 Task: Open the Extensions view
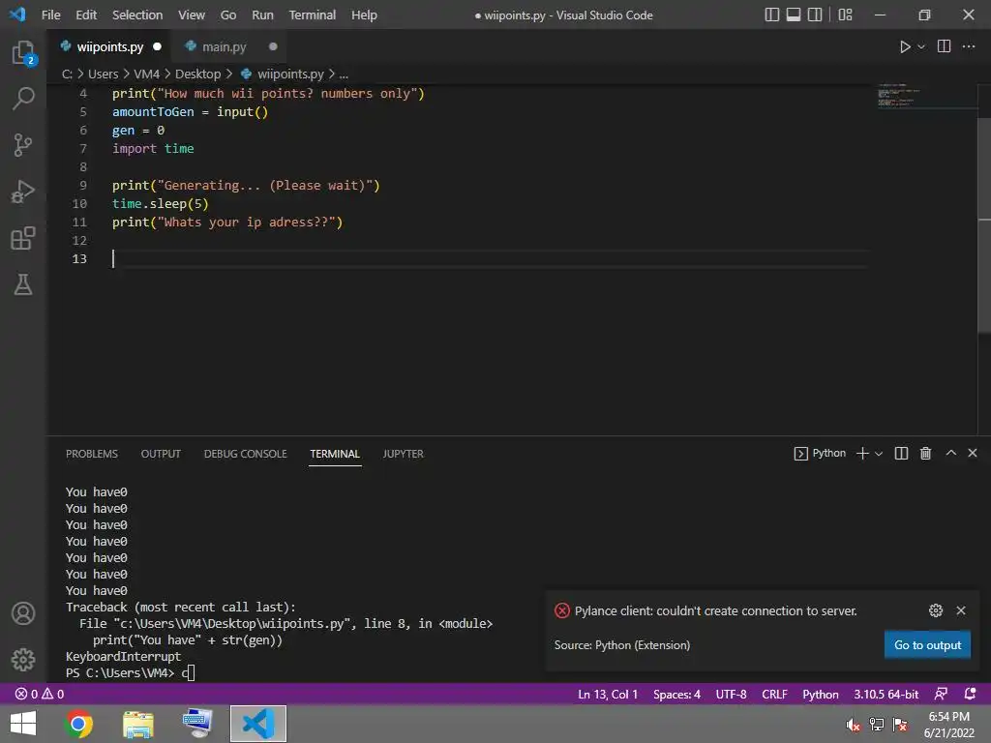[x=23, y=238]
